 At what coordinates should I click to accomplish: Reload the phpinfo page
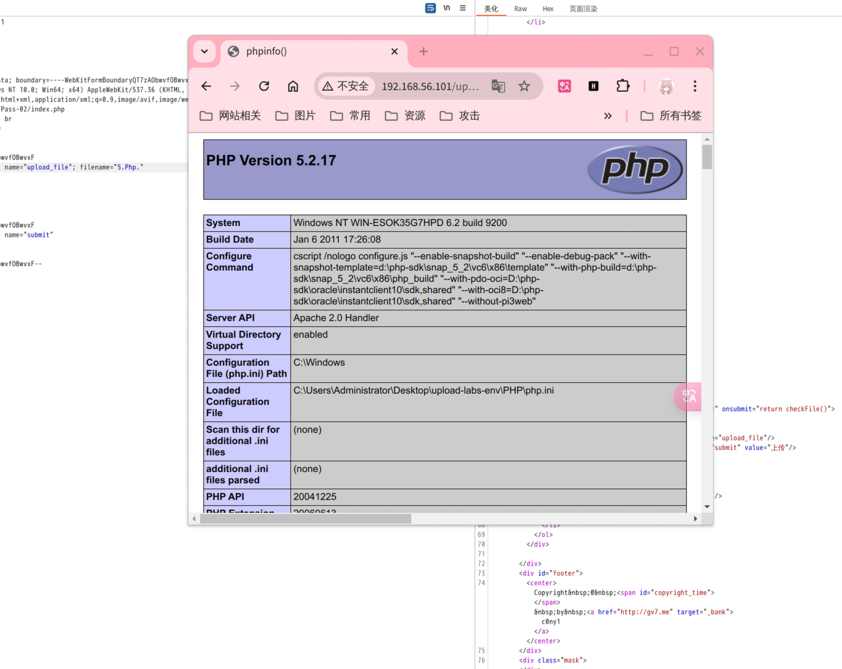coord(264,86)
